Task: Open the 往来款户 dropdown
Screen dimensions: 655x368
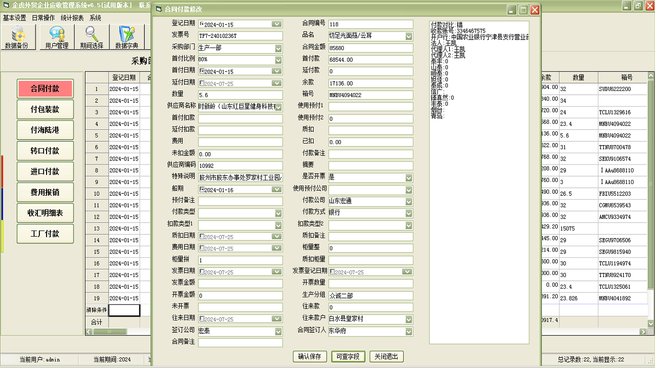Action: 409,319
